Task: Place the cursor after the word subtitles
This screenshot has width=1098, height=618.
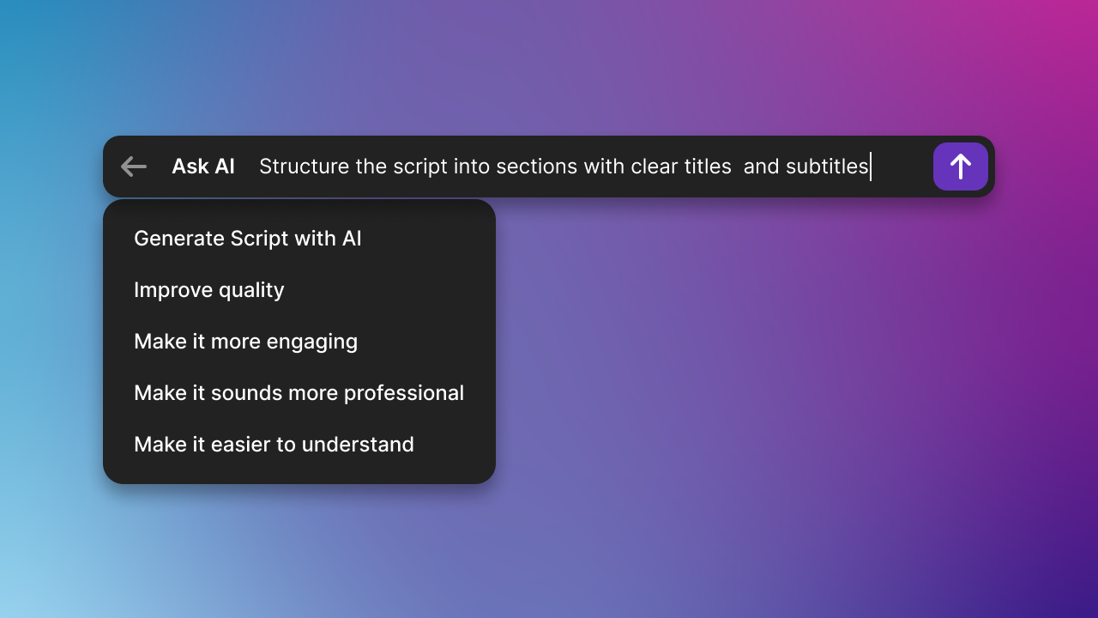Action: click(871, 167)
